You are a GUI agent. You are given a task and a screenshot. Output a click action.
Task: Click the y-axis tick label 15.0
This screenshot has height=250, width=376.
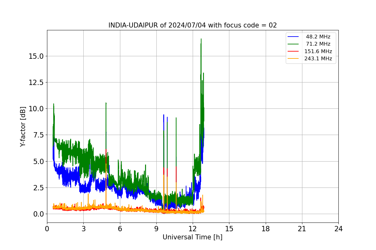[x=37, y=56]
